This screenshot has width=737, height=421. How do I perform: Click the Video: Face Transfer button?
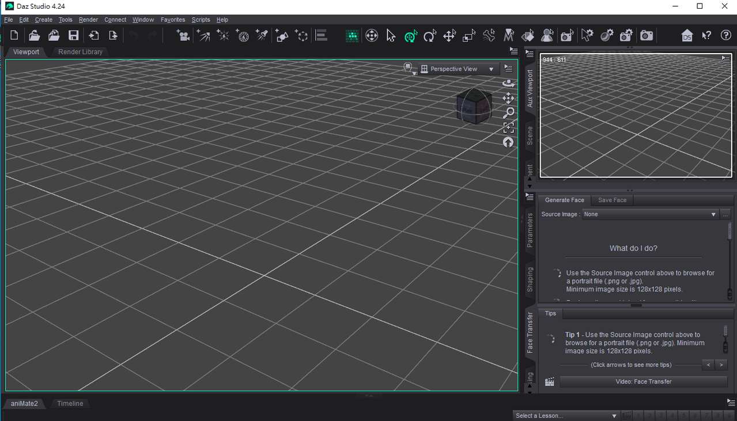[643, 381]
